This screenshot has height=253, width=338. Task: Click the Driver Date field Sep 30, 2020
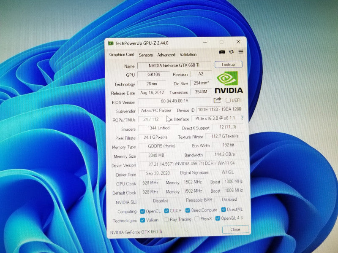click(158, 173)
